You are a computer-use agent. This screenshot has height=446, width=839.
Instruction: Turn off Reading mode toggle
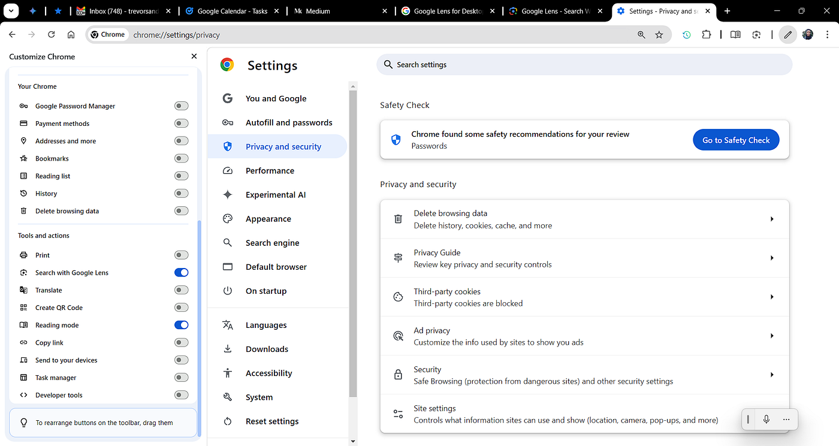tap(181, 325)
